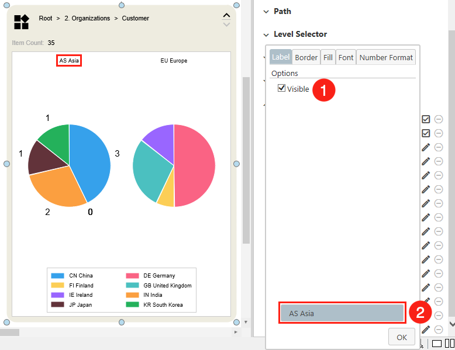The width and height of the screenshot is (455, 350).
Task: Toggle the second checkbox in the right column
Action: coord(426,133)
